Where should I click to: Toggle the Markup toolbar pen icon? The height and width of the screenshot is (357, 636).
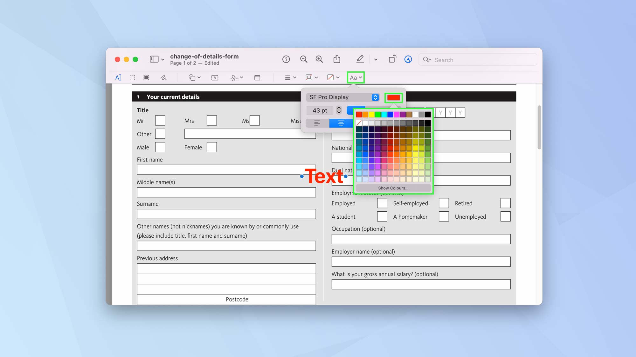point(360,59)
